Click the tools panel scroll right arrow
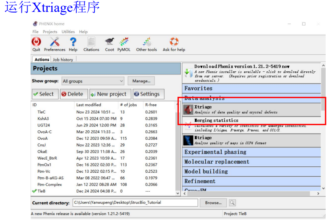The height and width of the screenshot is (223, 332). [318, 193]
